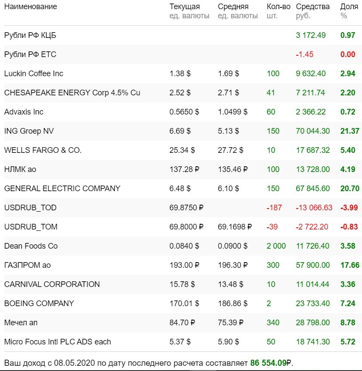The height and width of the screenshot is (371, 362).
Task: Select the Рубли РФ КЦБ row name
Action: (x=30, y=35)
